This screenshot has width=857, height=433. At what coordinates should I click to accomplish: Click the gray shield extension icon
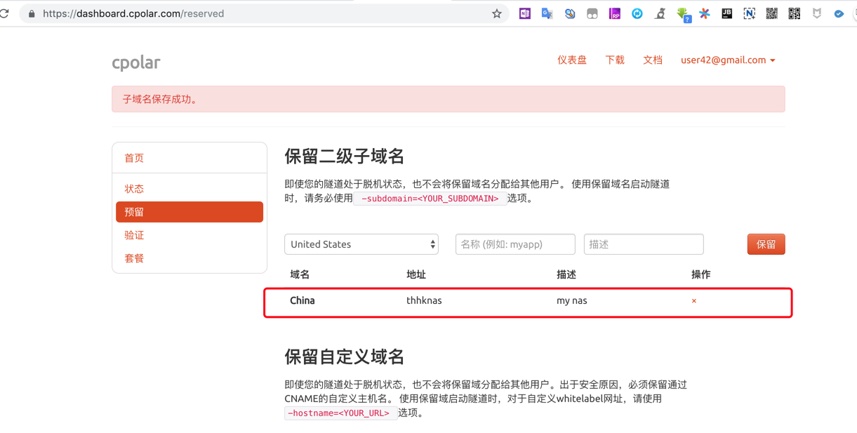coord(817,13)
